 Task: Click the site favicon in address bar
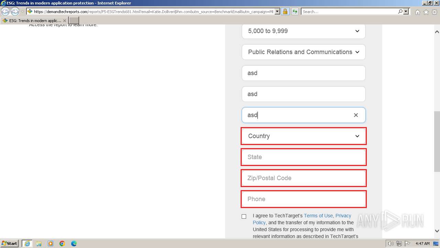[30, 11]
